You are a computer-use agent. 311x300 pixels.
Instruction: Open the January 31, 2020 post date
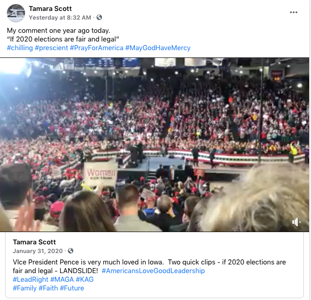pyautogui.click(x=38, y=251)
